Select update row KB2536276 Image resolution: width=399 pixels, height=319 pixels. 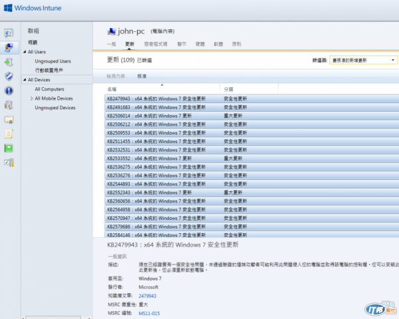pyautogui.click(x=251, y=175)
